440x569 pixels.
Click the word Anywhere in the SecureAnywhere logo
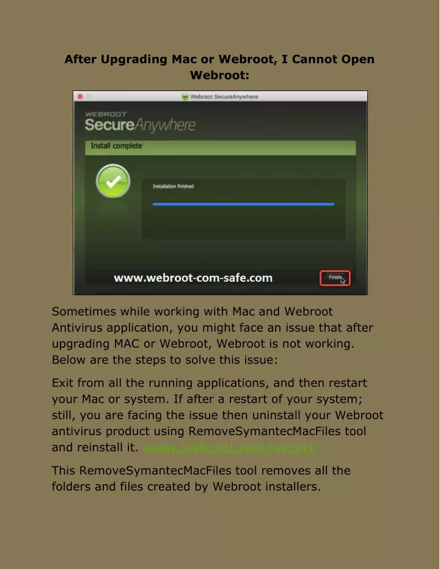click(166, 125)
